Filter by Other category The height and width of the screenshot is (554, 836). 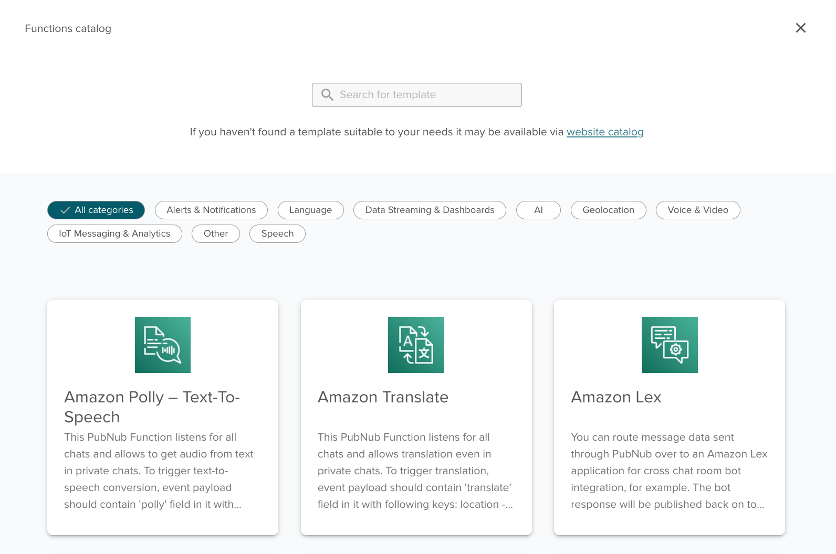(x=216, y=233)
